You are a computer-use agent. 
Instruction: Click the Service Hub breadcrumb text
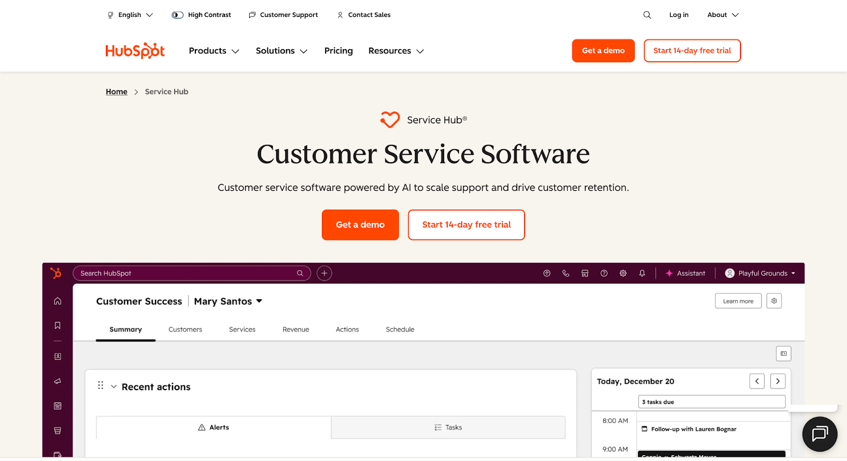coord(167,91)
